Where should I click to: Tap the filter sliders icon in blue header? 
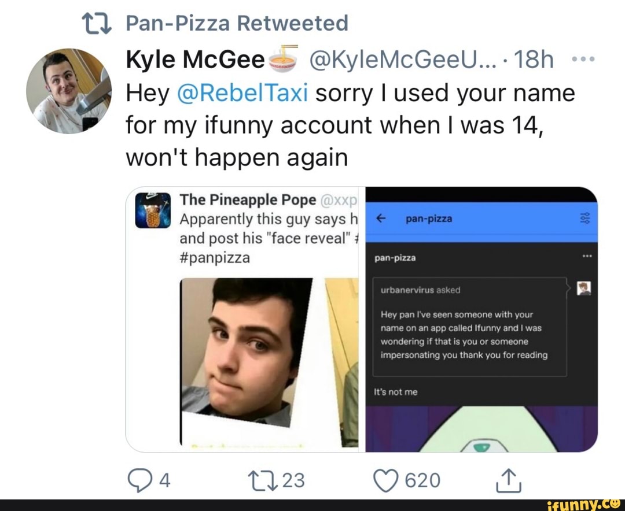(585, 219)
